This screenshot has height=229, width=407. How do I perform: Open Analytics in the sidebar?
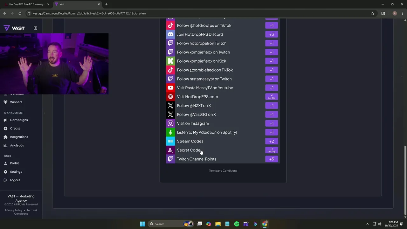pos(17,145)
